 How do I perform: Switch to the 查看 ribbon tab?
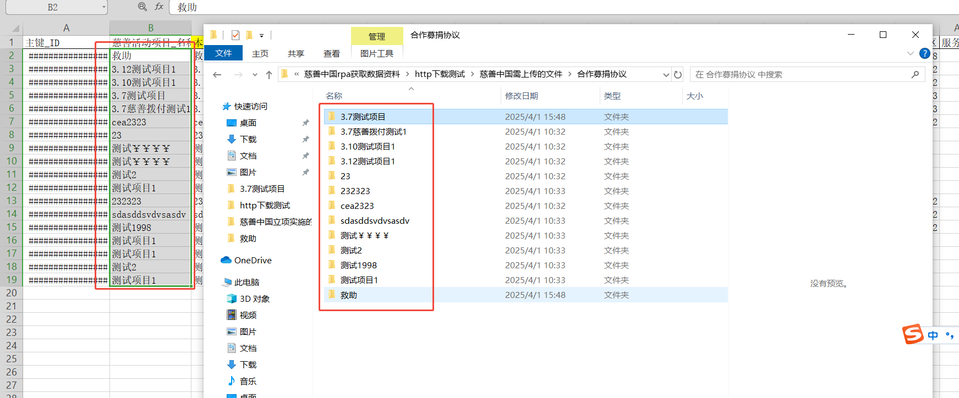coord(332,53)
